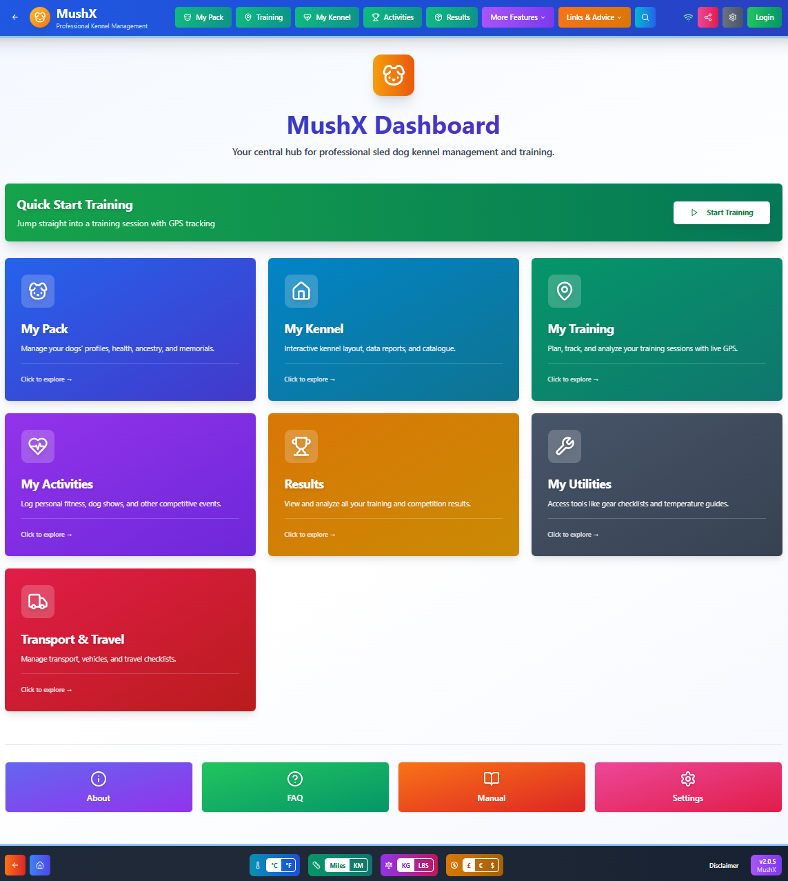Click wrench icon on My Utilities card
Viewport: 788px width, 881px height.
pyautogui.click(x=565, y=446)
